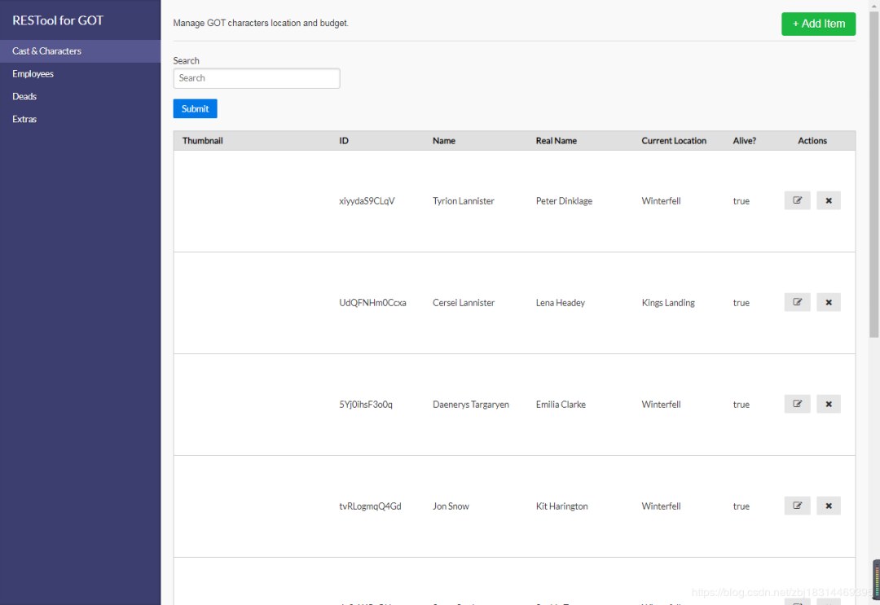Screen dimensions: 880x605
Task: Click the Name column header
Action: [x=444, y=141]
